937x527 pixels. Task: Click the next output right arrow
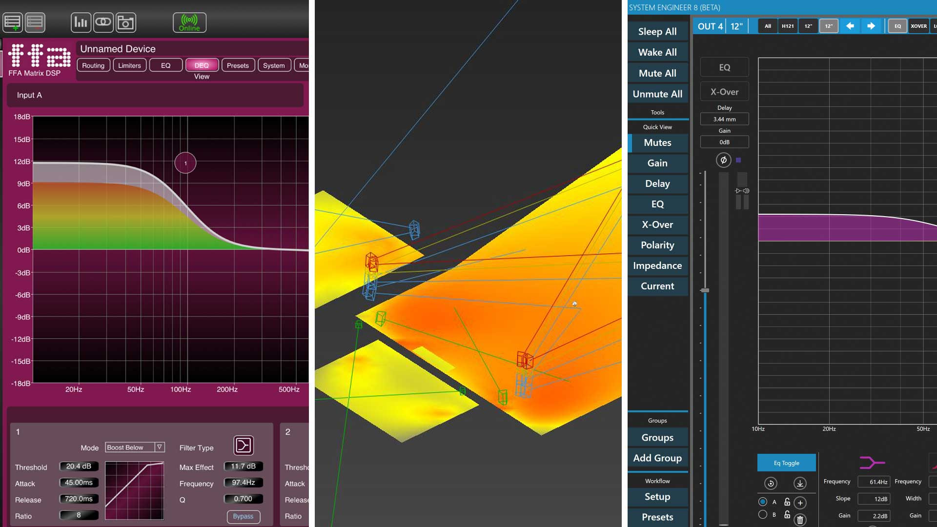pos(871,26)
